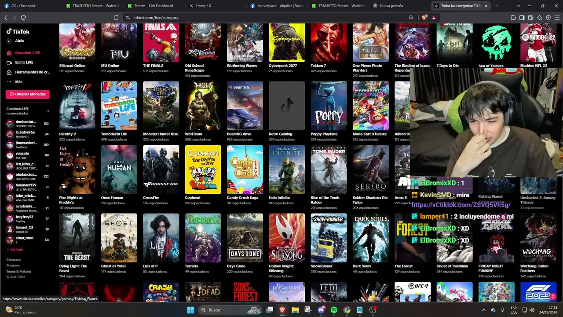Open the Brave Rewards triangle icon
The image size is (563, 317).
point(434,18)
